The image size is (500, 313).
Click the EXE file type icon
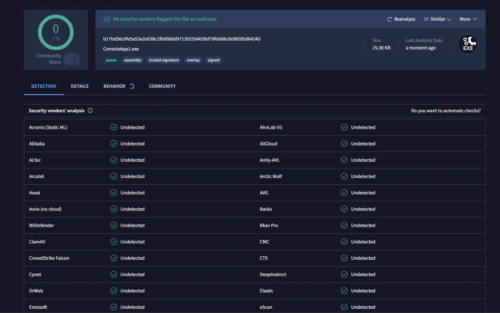tap(468, 44)
